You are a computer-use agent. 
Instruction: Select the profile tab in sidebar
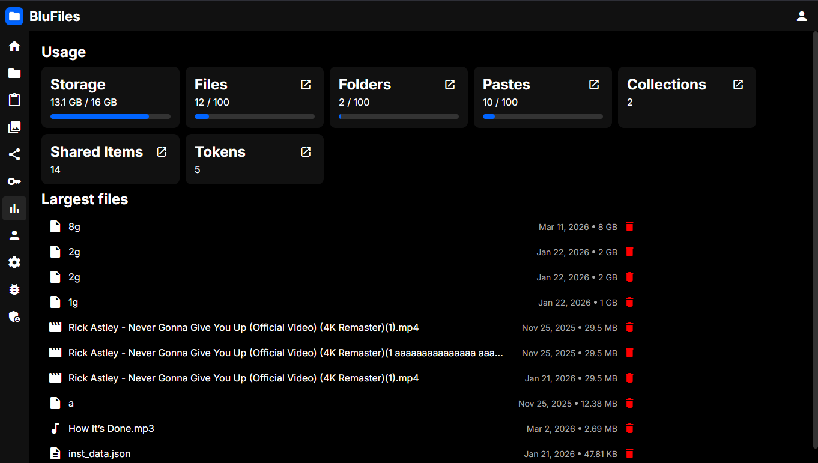[x=14, y=235]
